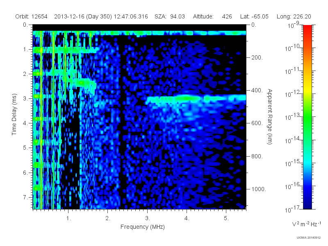
Task: Click the Orbit: 12654 label
Action: pyautogui.click(x=32, y=16)
